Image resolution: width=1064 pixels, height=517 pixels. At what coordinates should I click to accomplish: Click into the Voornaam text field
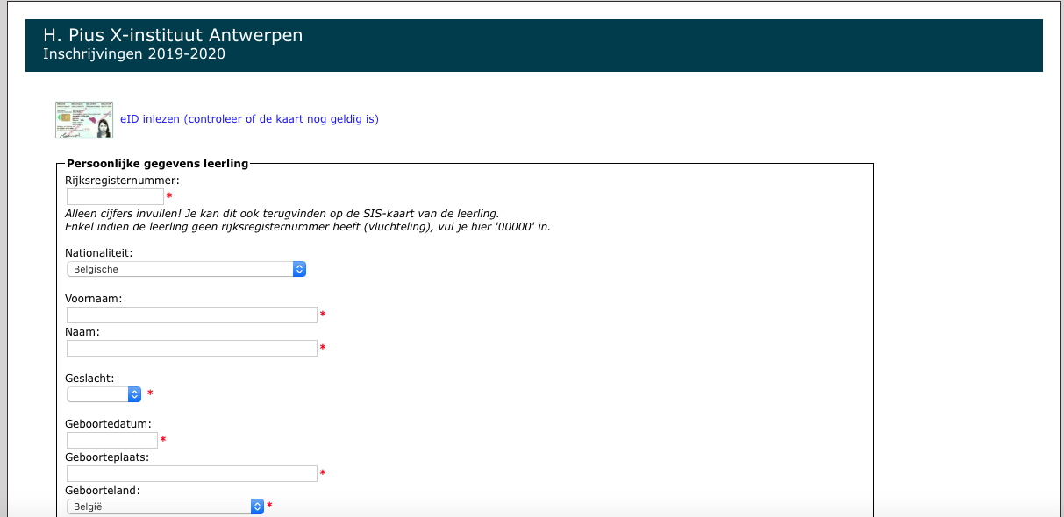click(x=191, y=315)
